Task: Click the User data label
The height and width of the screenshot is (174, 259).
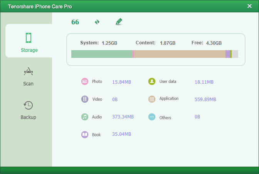Action: click(x=168, y=81)
